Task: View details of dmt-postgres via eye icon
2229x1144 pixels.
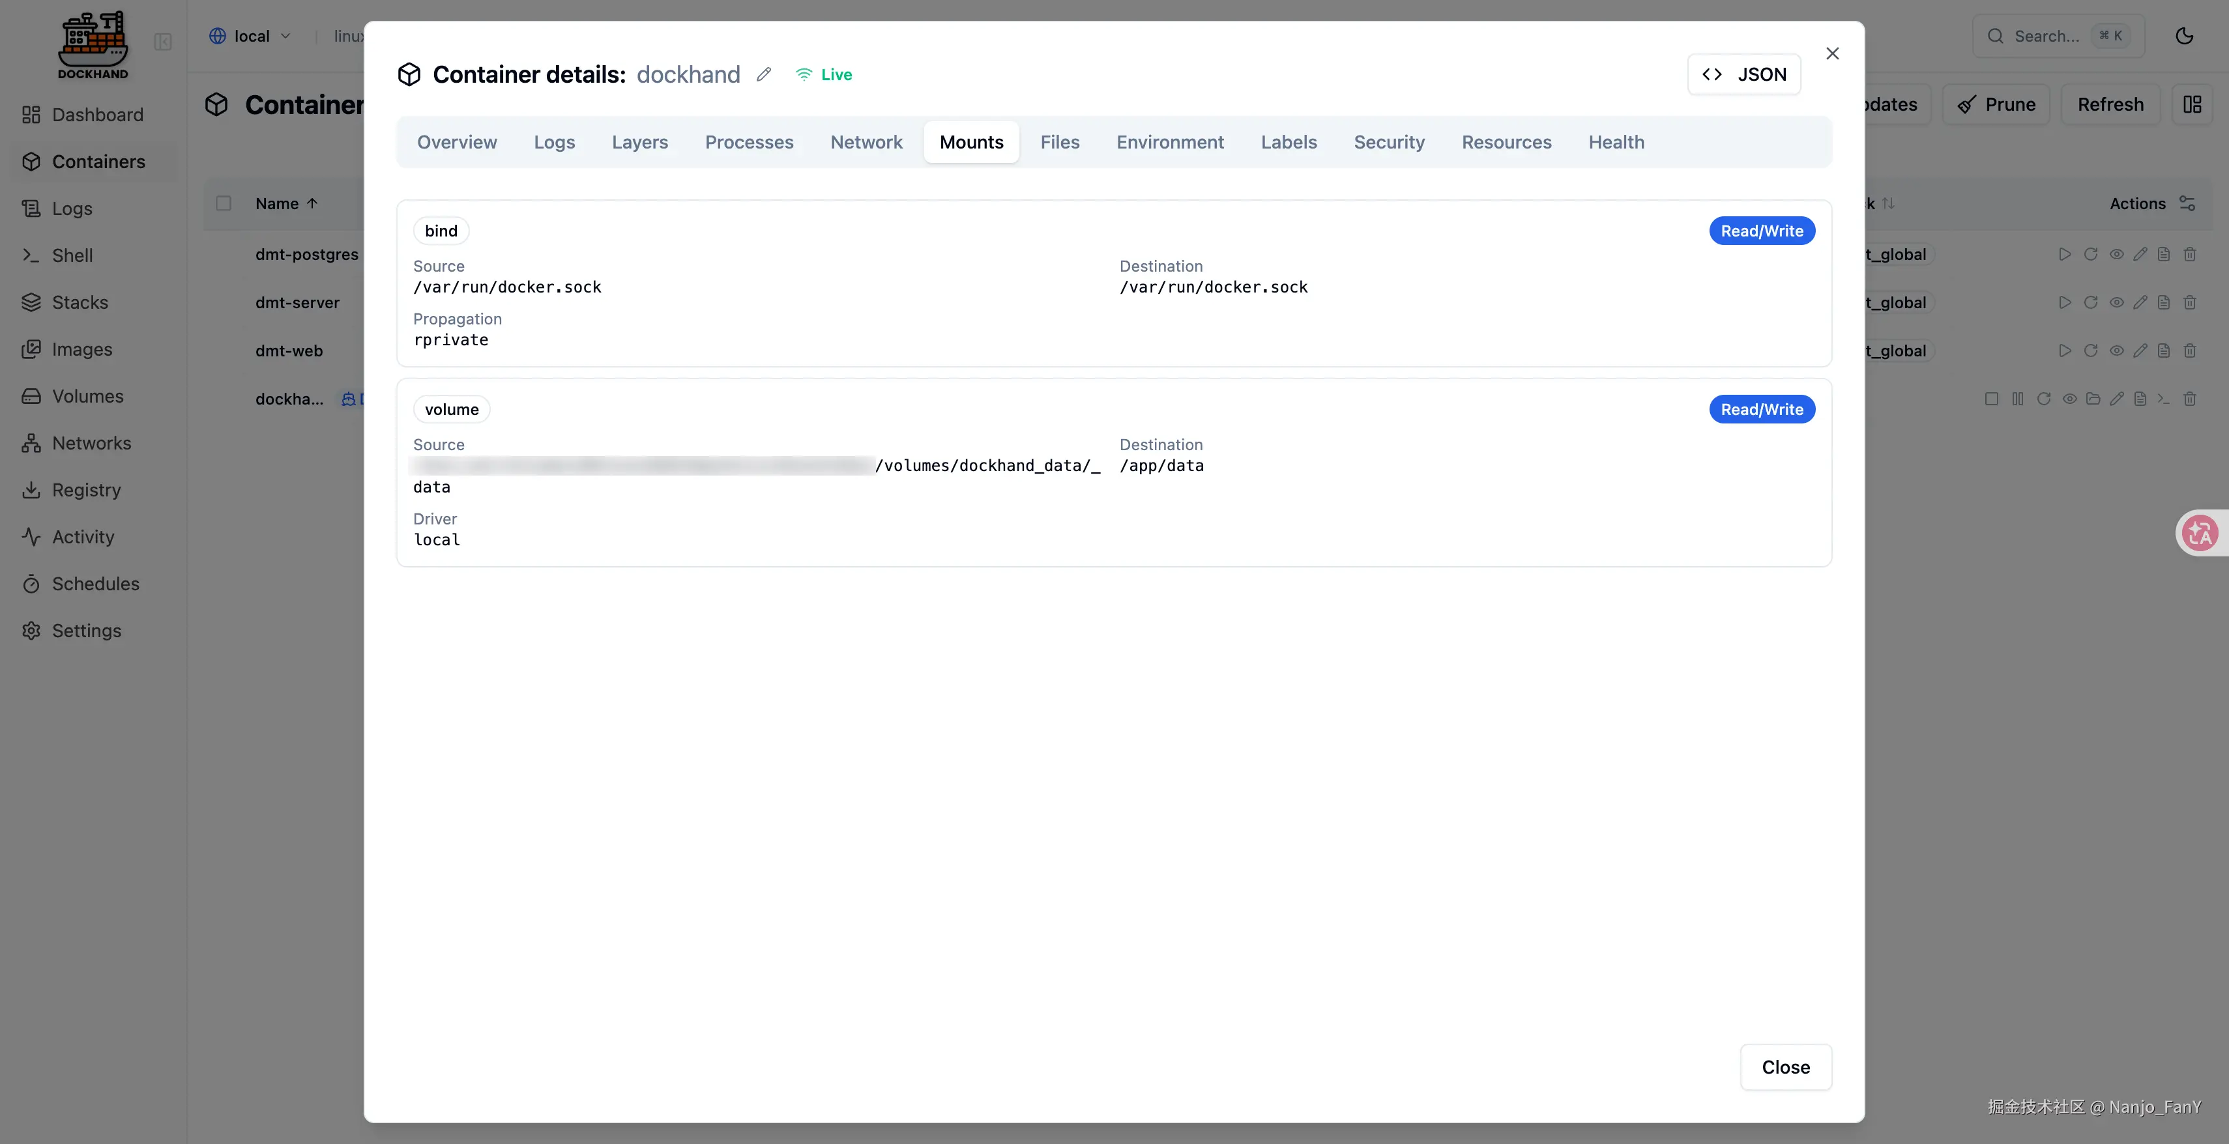Action: coord(2116,254)
